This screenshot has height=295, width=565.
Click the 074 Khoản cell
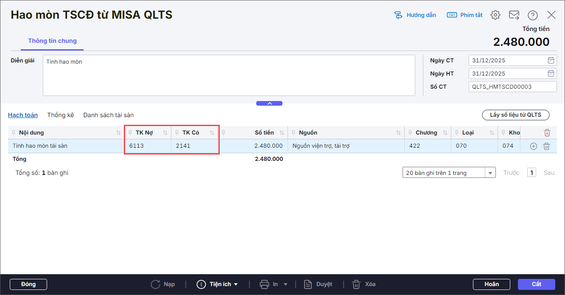(509, 146)
